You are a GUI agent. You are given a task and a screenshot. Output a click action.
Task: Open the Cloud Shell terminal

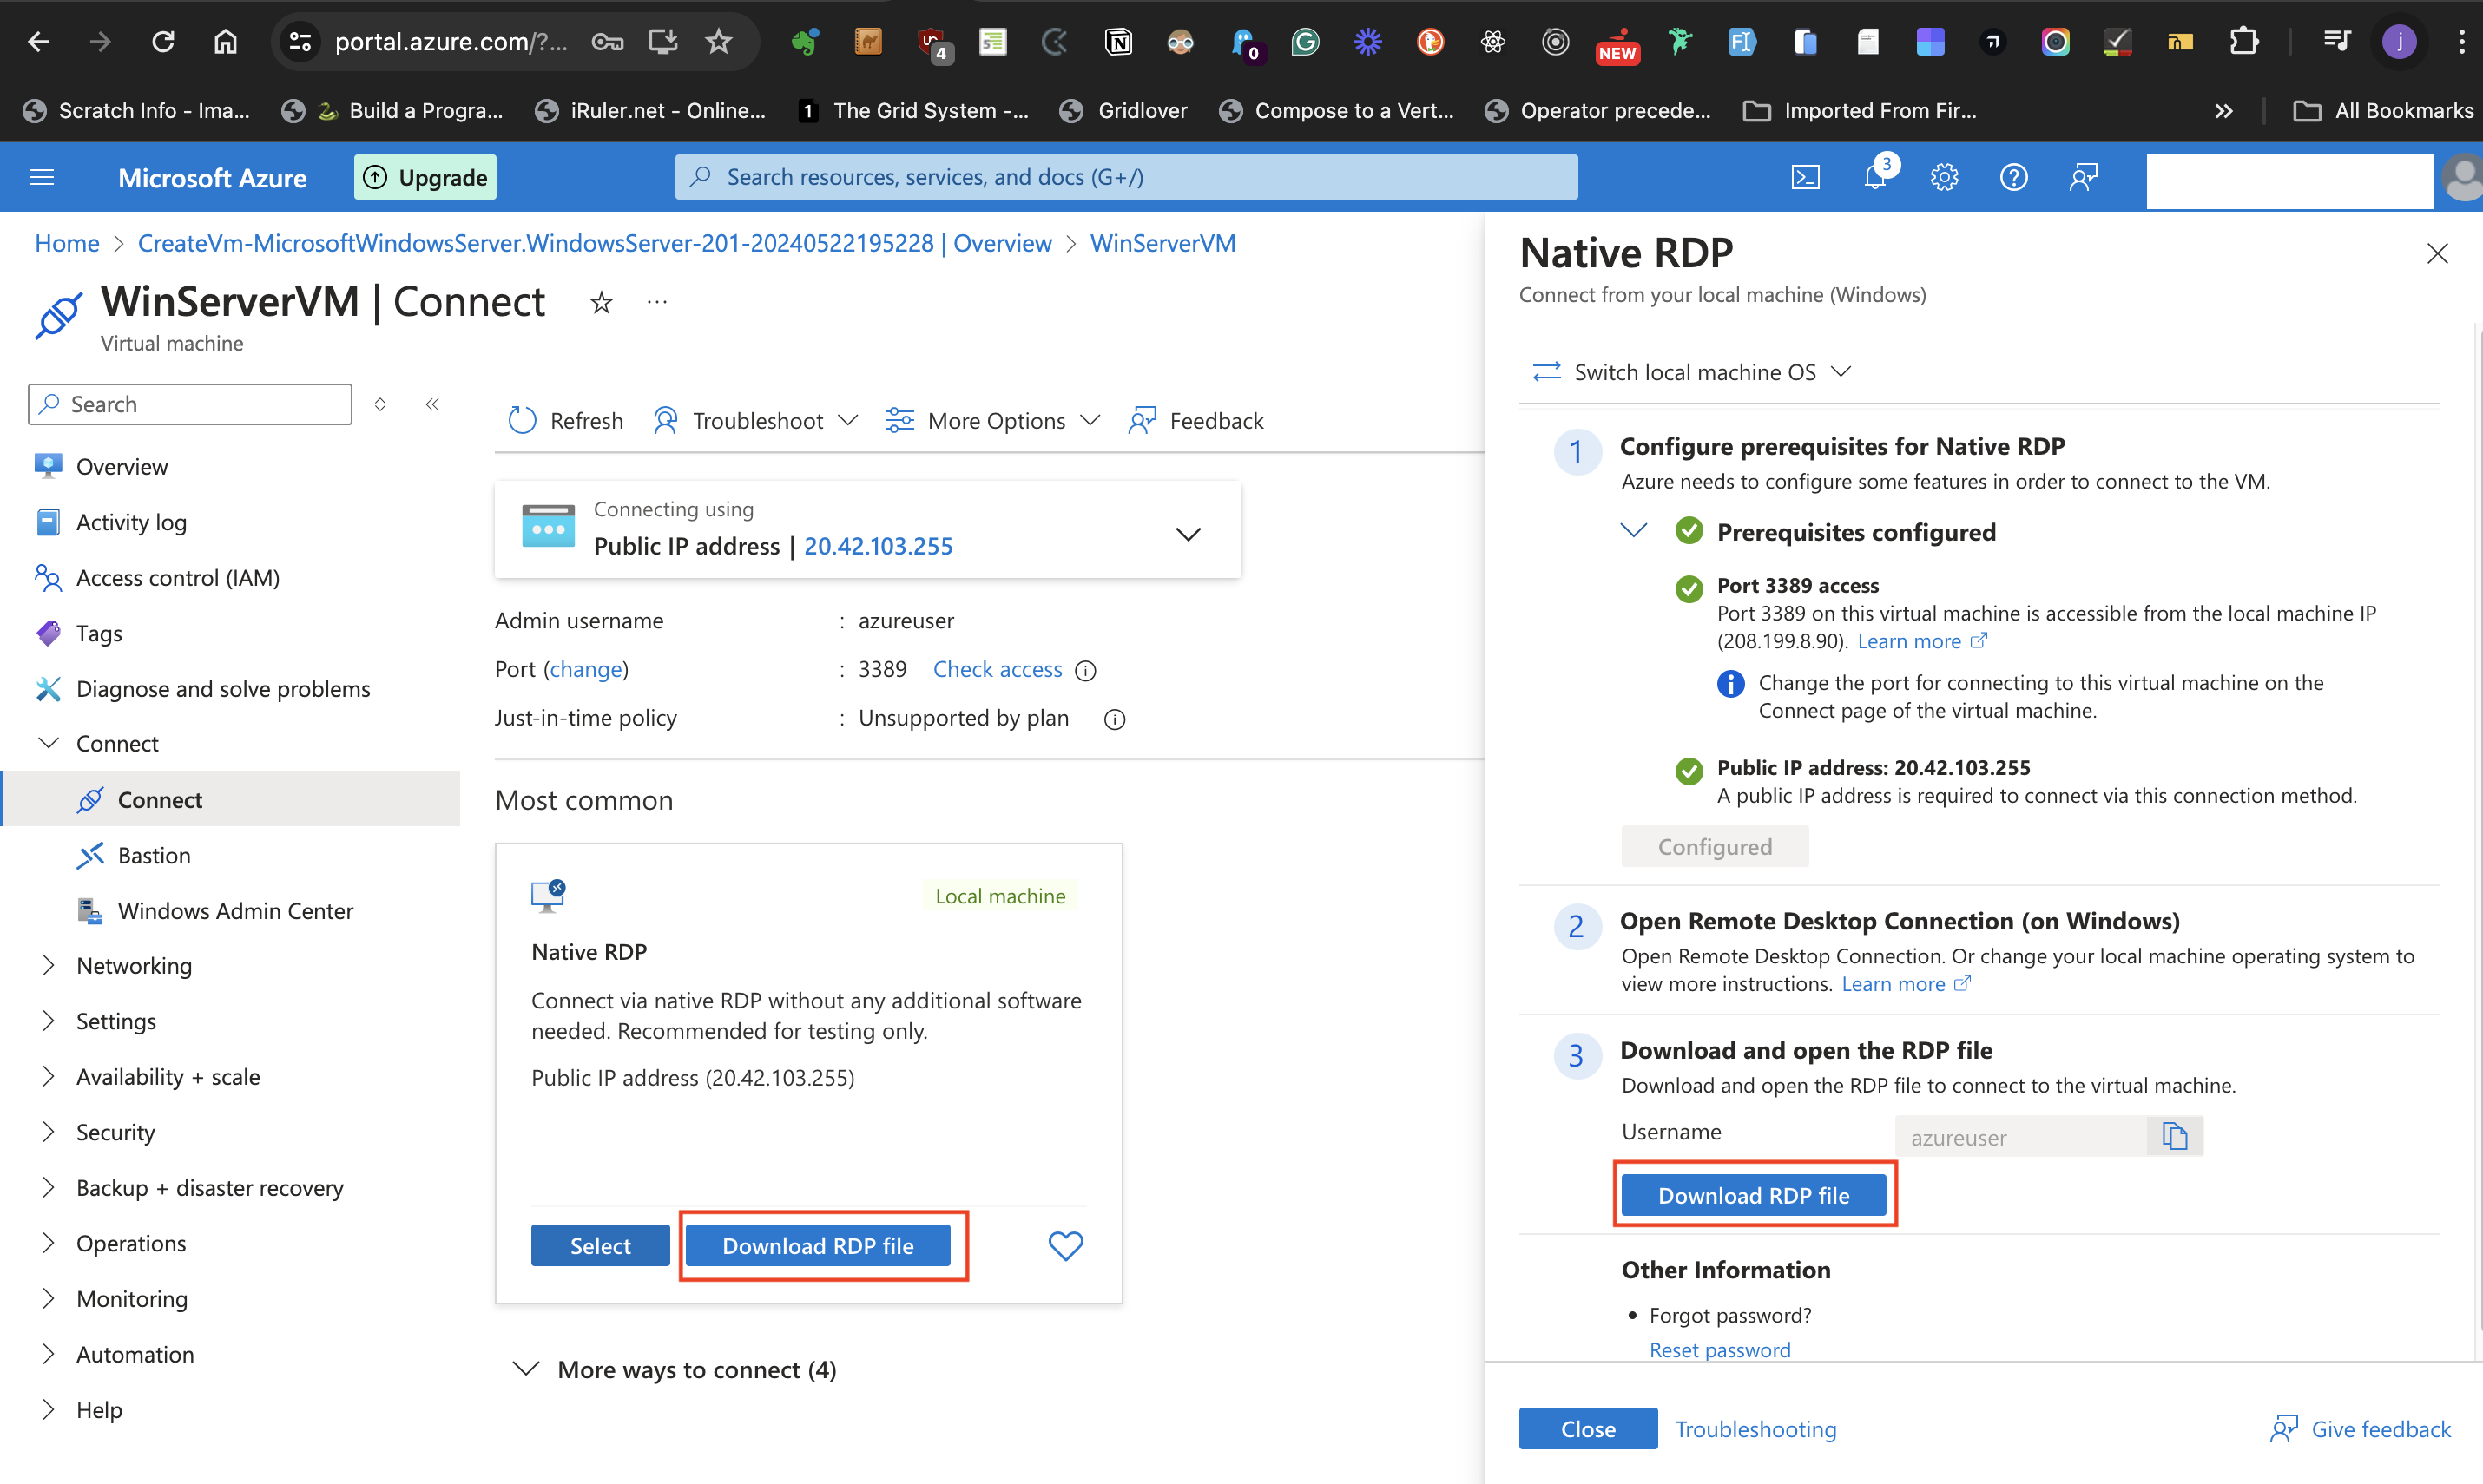click(x=1806, y=177)
